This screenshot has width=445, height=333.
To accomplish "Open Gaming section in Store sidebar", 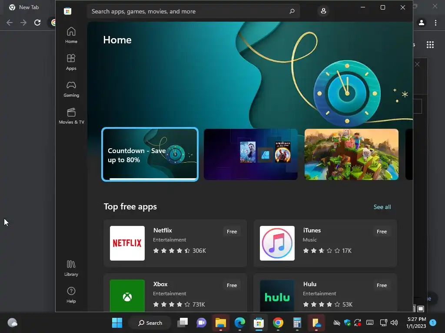I will [71, 89].
